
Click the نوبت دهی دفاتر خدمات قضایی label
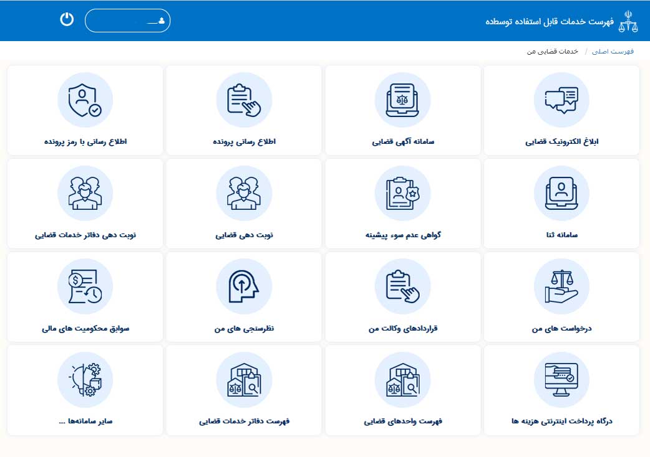click(x=85, y=235)
